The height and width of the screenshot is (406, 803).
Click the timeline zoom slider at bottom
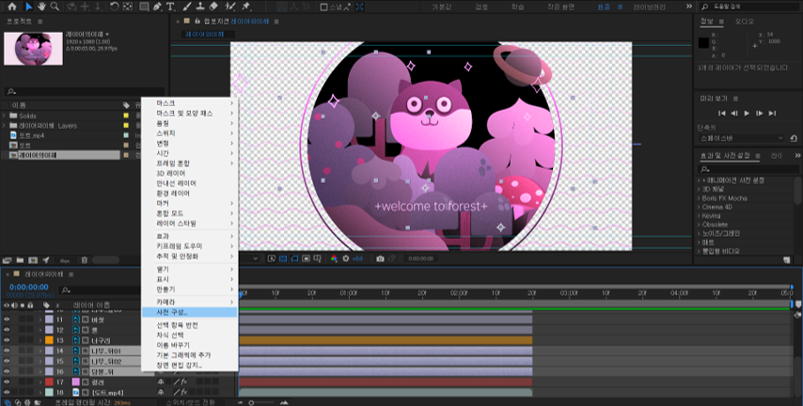click(261, 402)
